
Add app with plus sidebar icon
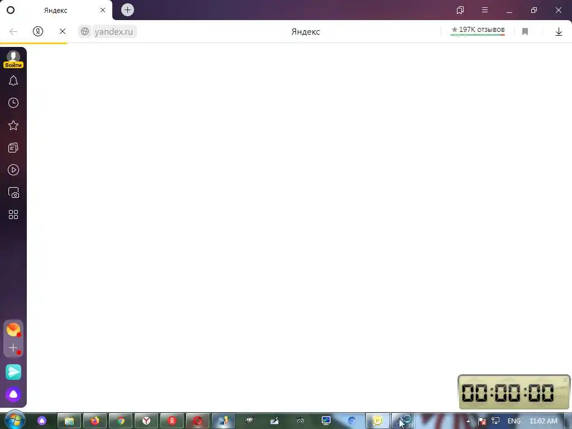[13, 348]
